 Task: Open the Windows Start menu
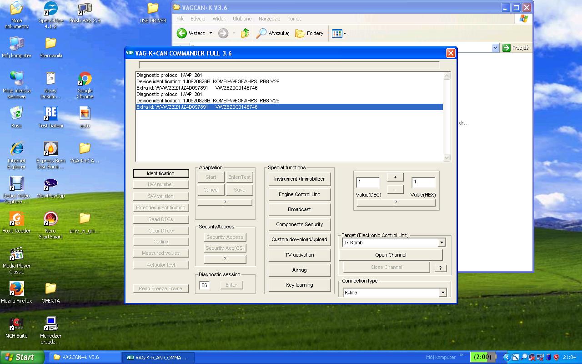22,357
